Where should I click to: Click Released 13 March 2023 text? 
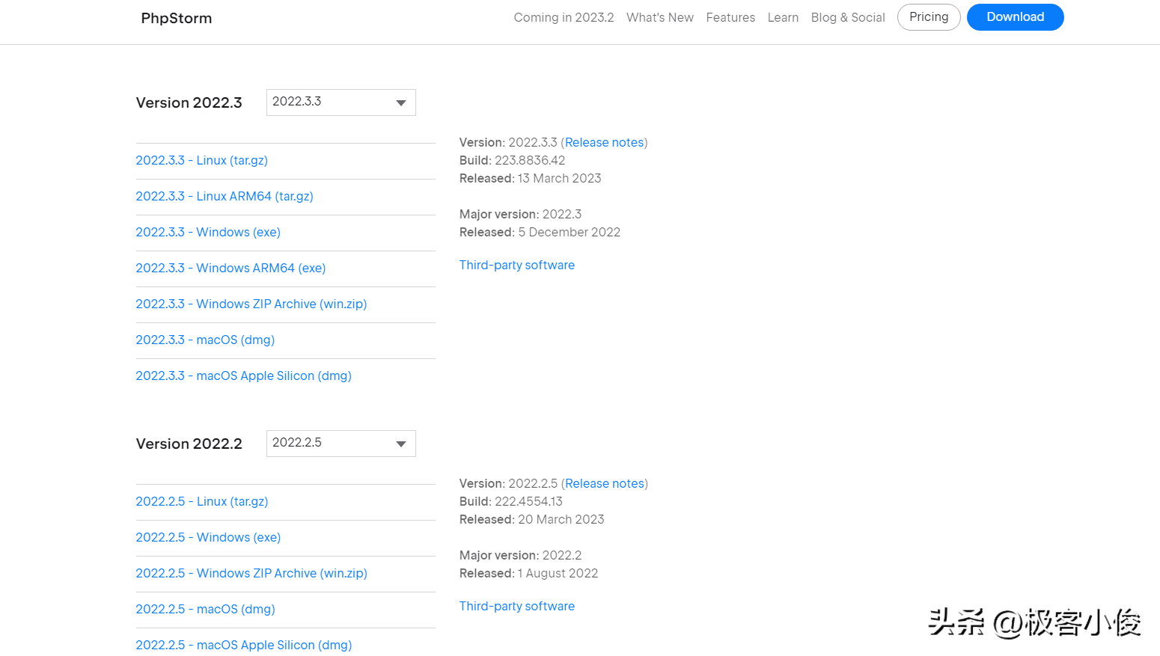(530, 178)
